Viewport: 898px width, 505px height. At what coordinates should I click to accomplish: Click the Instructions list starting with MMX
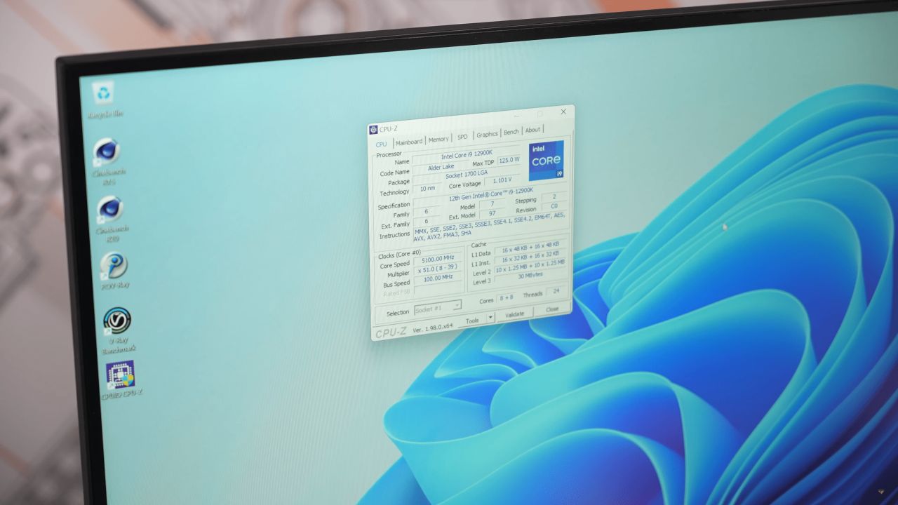[x=490, y=227]
